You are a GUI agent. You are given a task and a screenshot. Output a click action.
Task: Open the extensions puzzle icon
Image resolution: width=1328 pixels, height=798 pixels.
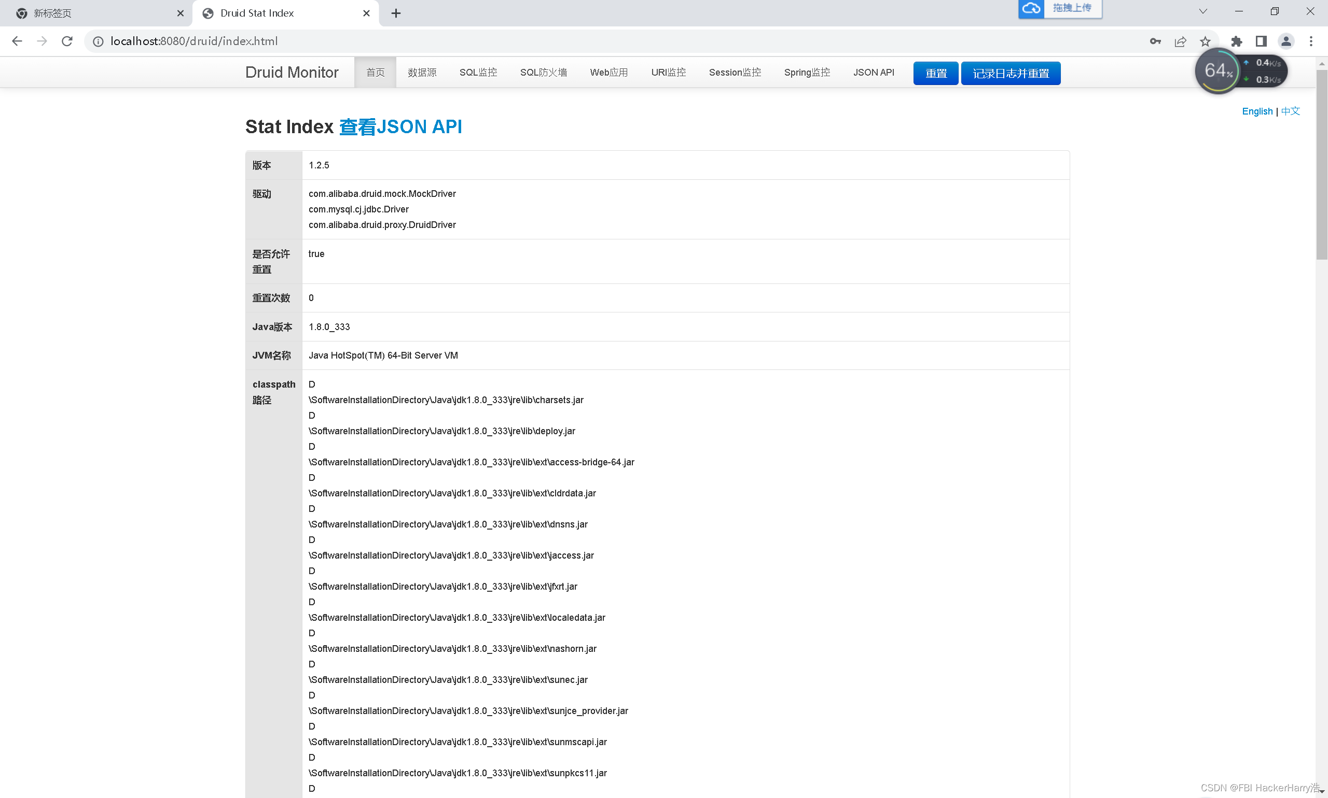1237,41
